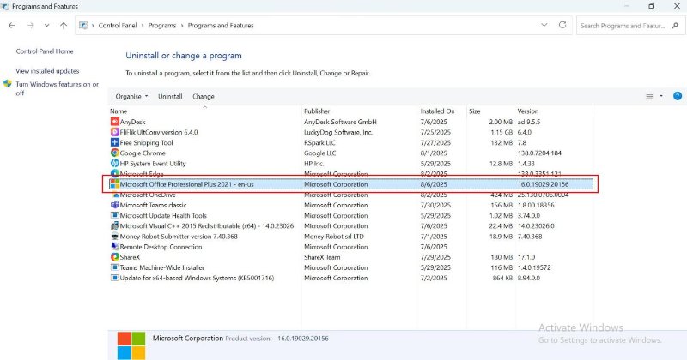
Task: Click the Visual C++ 2015 Redistributable icon
Action: 115,226
